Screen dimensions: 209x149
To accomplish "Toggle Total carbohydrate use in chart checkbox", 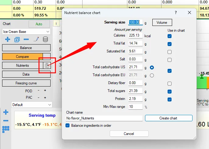I will (x=169, y=71).
